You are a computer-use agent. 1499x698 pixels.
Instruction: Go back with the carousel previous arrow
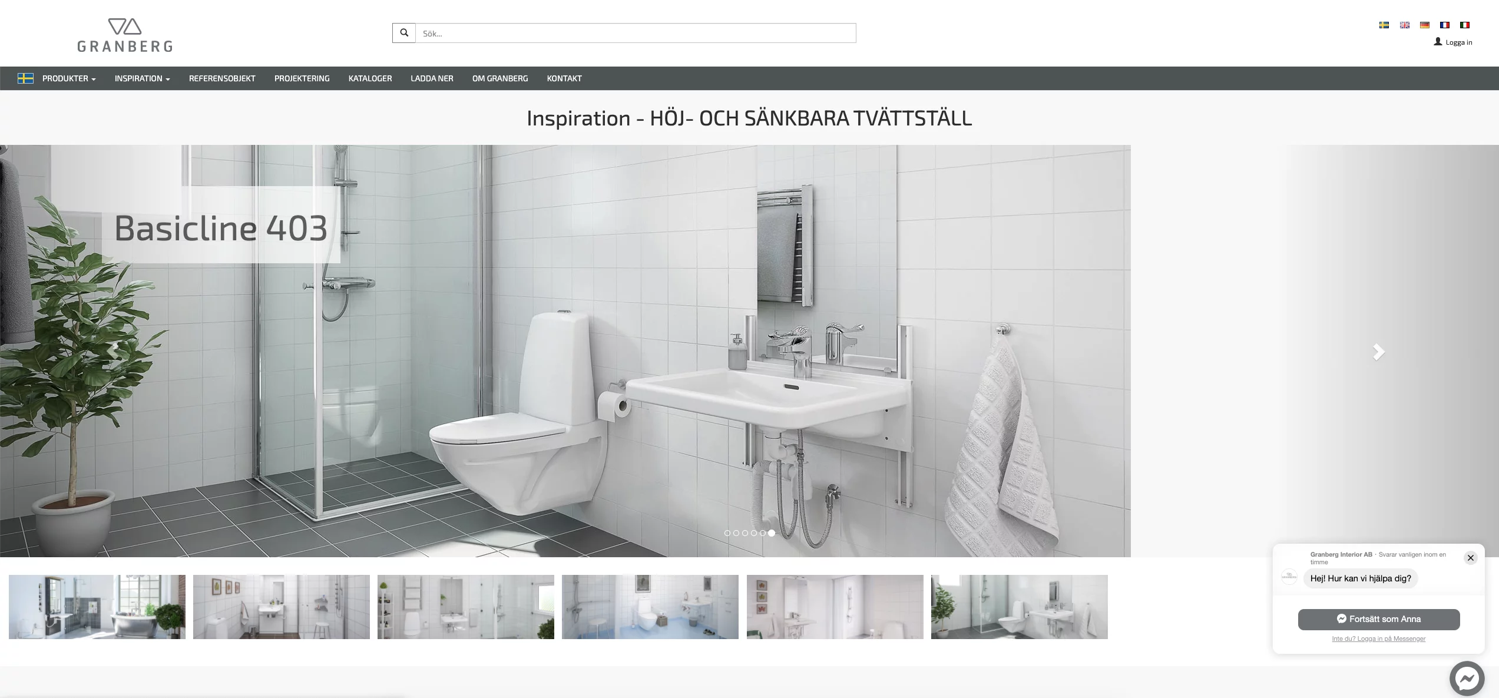112,352
